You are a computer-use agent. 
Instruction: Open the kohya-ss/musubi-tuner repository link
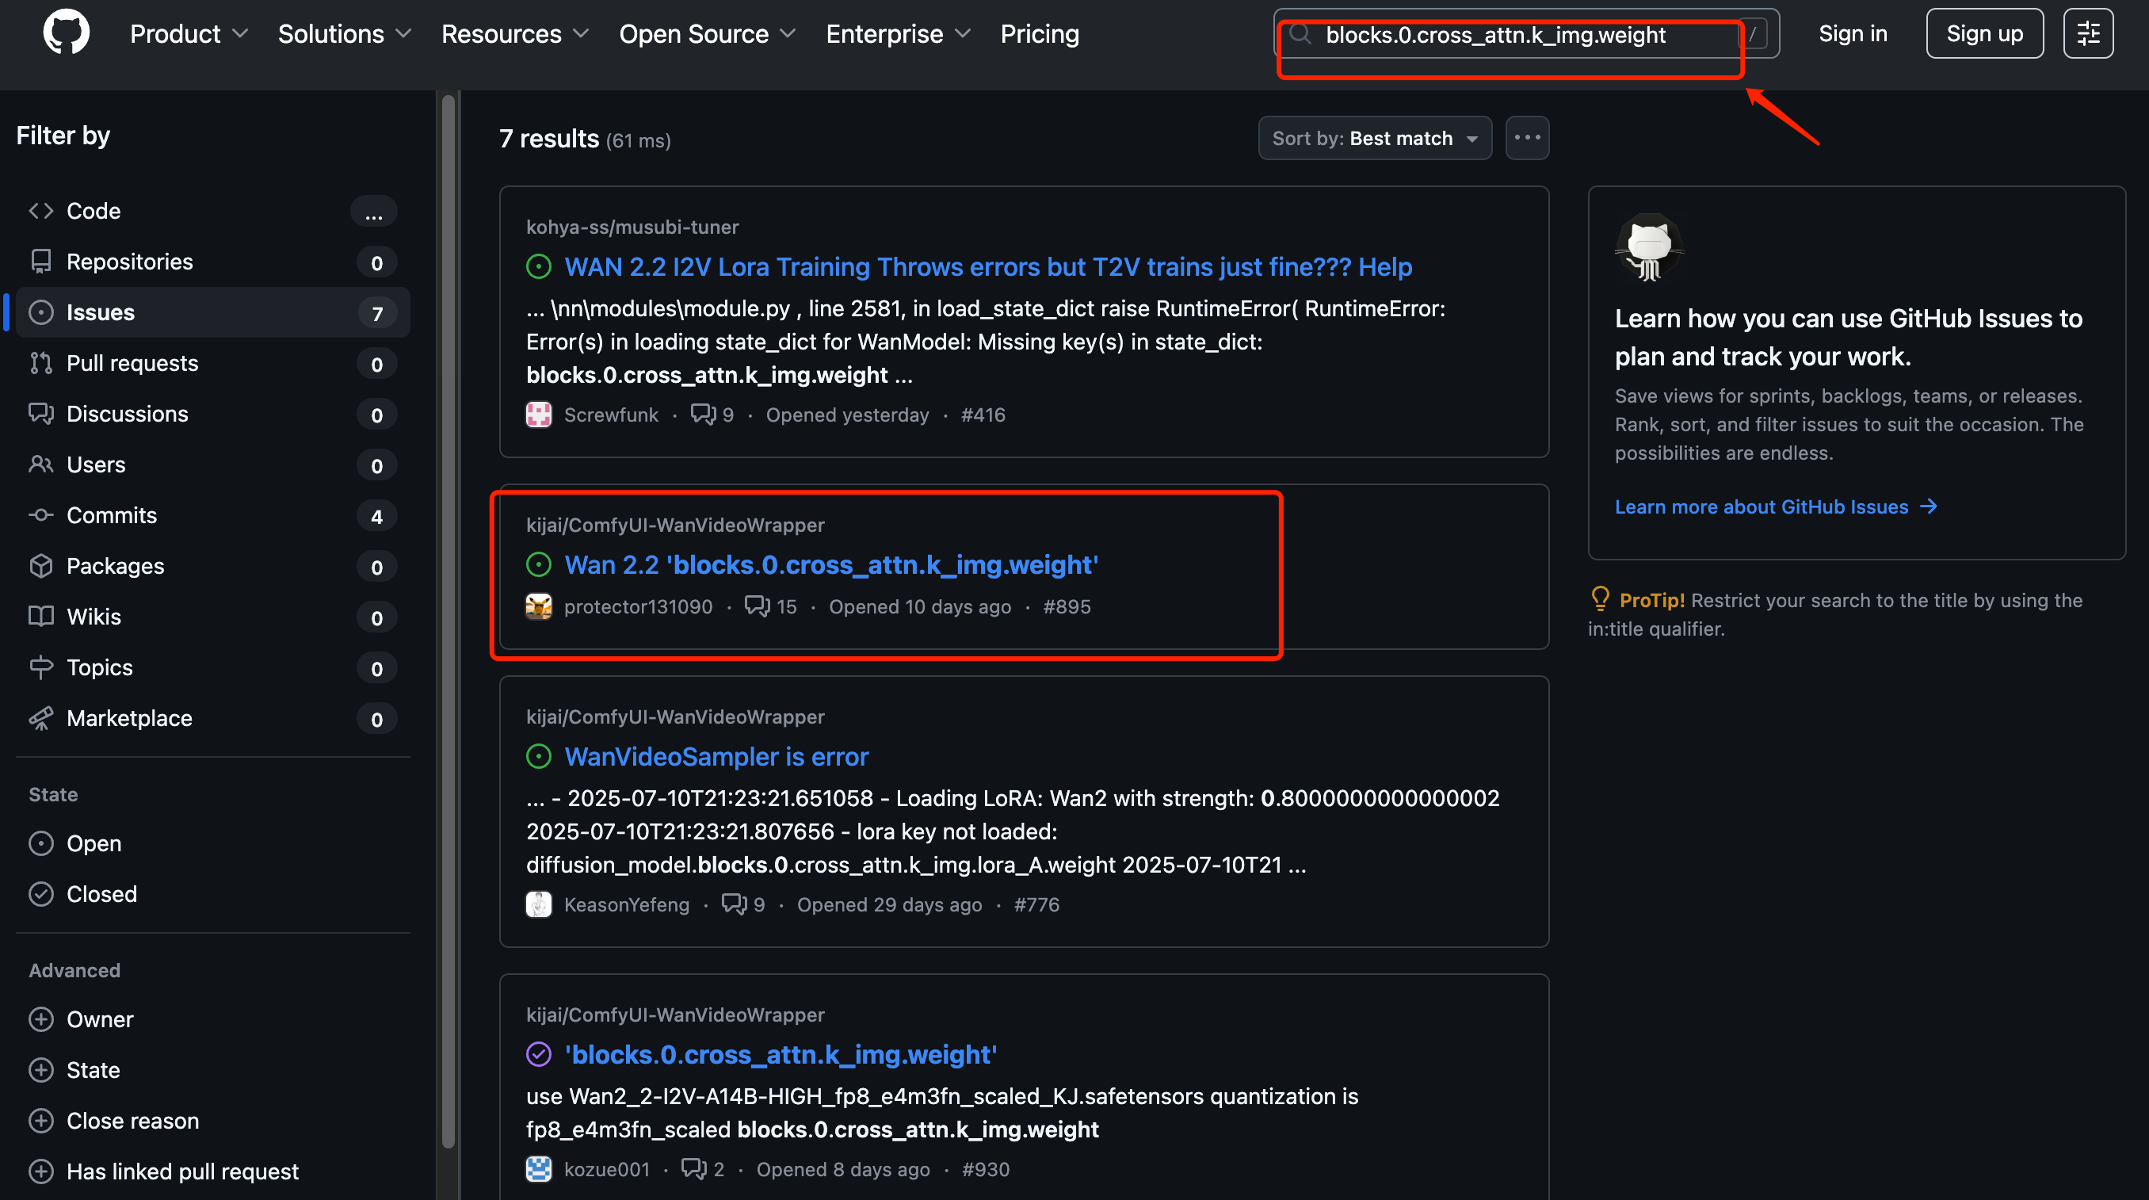point(632,227)
